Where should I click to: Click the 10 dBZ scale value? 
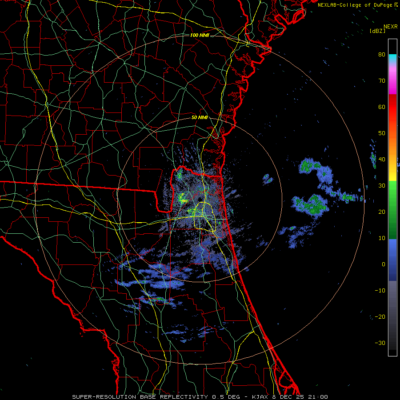pyautogui.click(x=382, y=238)
